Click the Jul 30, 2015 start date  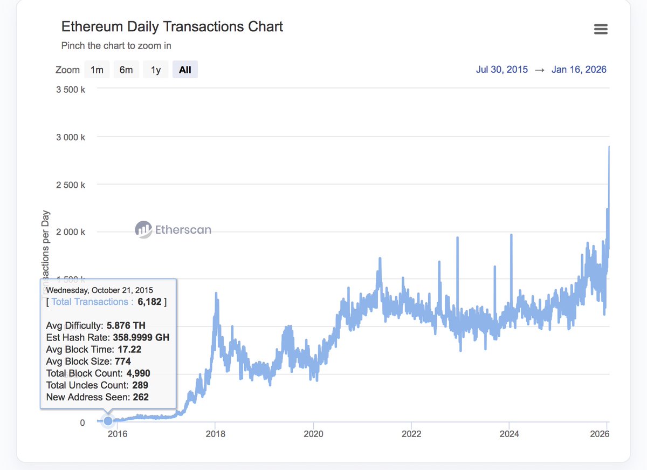501,70
